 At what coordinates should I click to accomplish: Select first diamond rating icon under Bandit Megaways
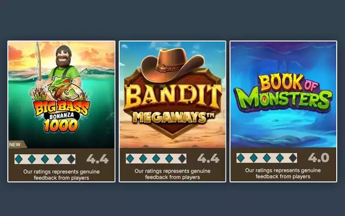point(130,158)
